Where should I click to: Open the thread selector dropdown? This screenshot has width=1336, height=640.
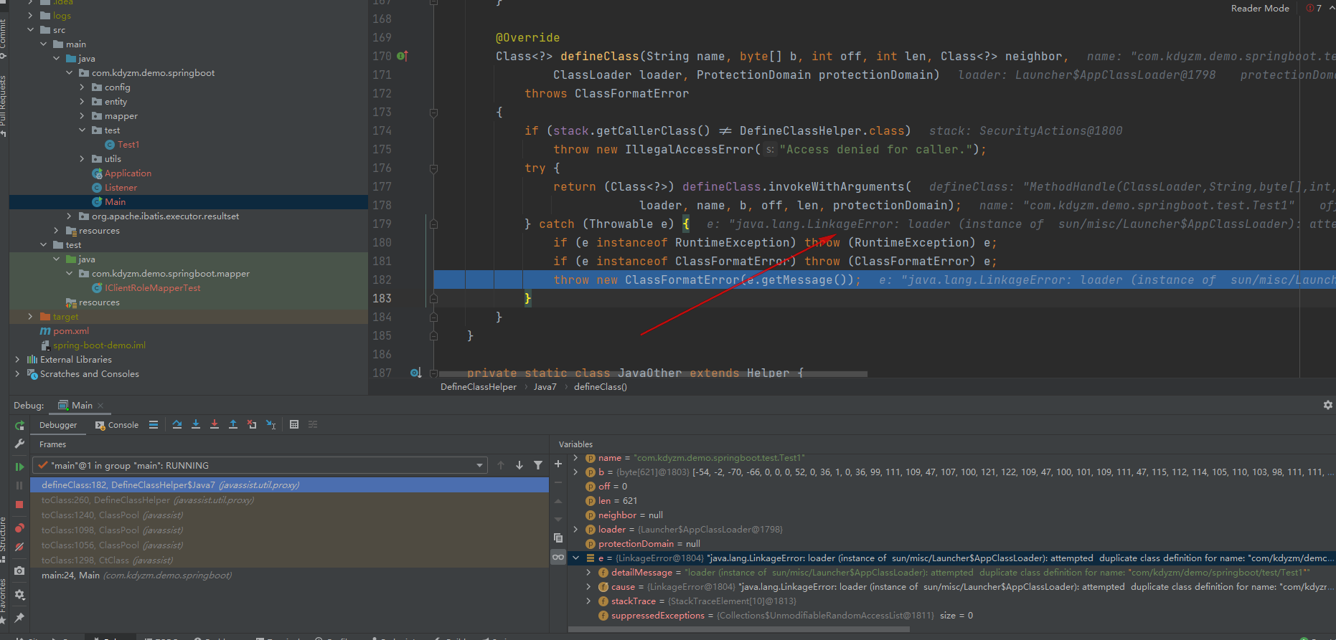pyautogui.click(x=260, y=465)
